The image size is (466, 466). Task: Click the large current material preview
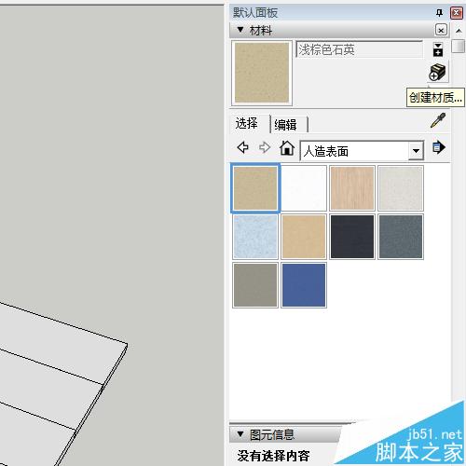coord(262,73)
